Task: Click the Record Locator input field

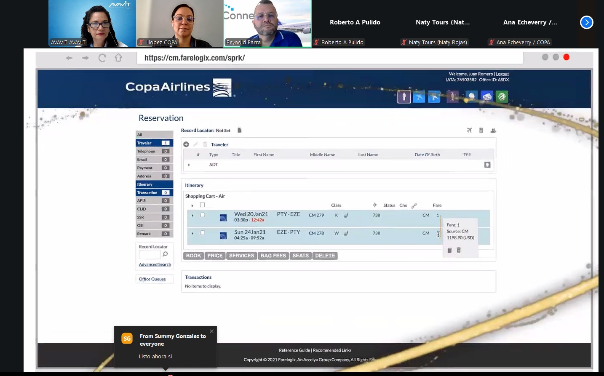Action: (150, 255)
